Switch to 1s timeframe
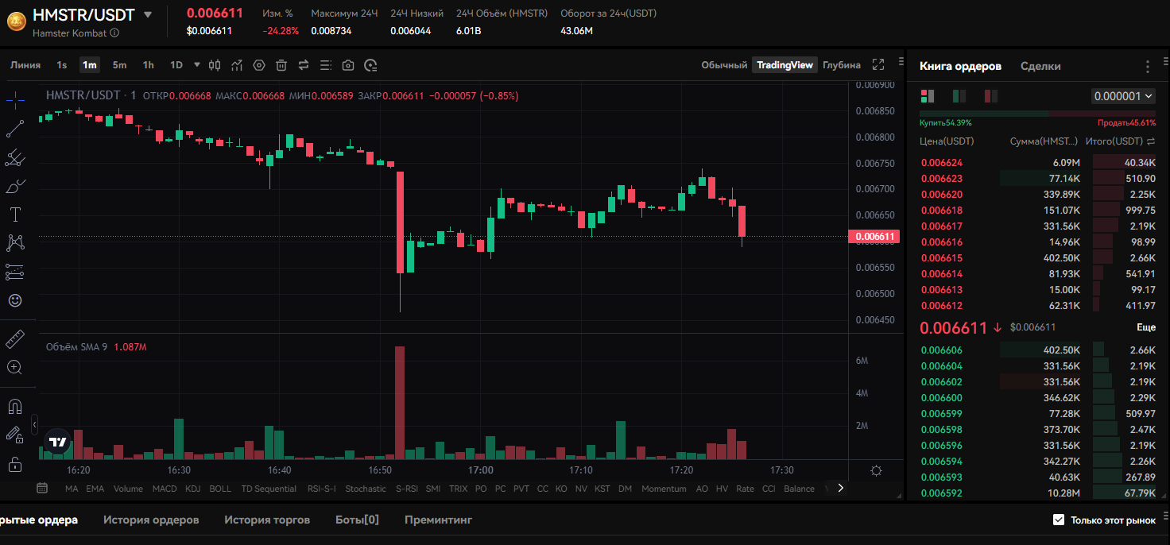The image size is (1170, 545). point(62,65)
